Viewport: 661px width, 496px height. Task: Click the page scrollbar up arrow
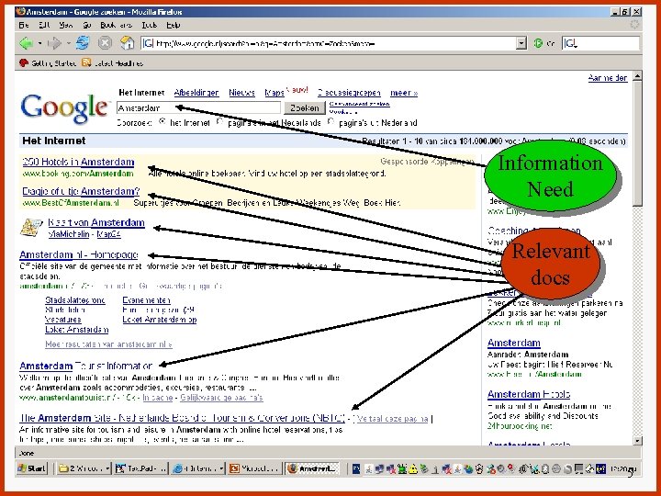pos(637,76)
